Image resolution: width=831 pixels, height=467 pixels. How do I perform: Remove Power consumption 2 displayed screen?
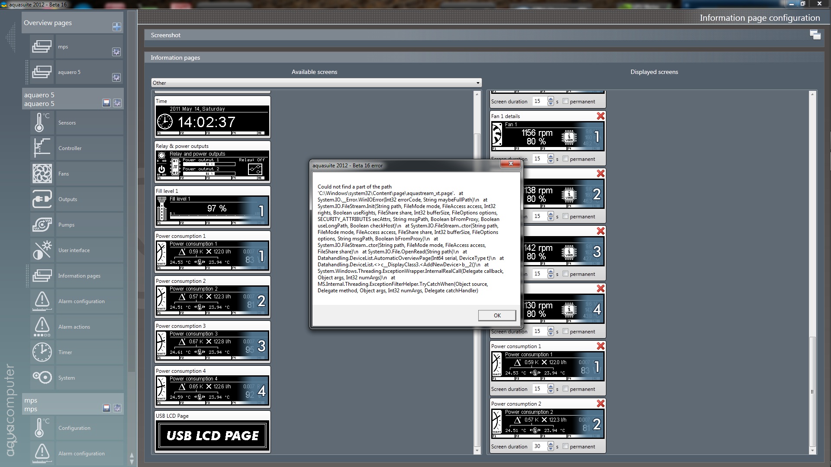tap(600, 403)
